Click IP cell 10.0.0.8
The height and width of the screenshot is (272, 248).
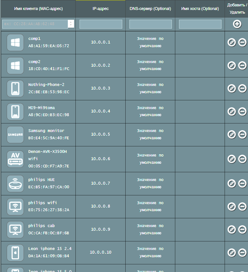point(101,206)
